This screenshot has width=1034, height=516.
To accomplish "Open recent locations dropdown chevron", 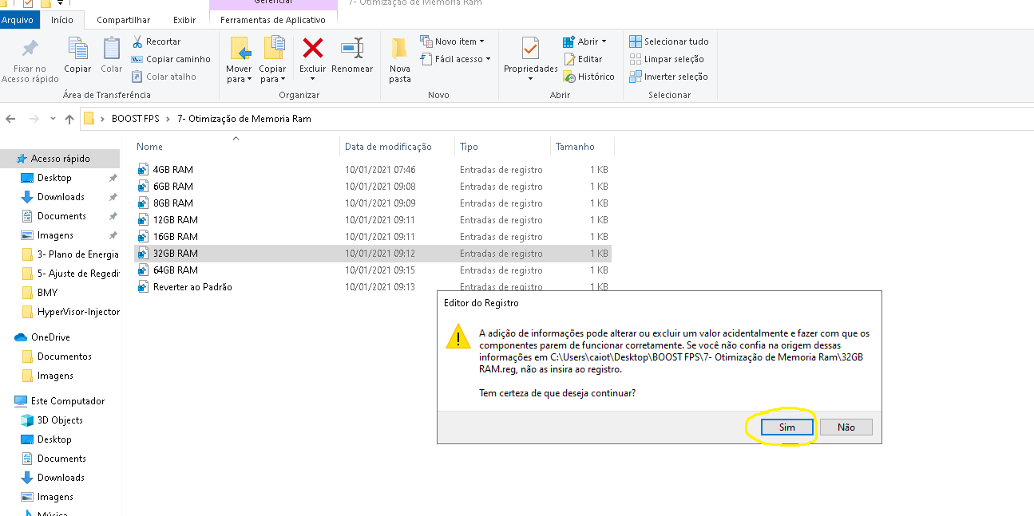I will coord(53,119).
